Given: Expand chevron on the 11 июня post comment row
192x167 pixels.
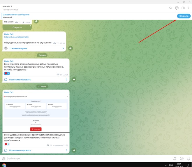Looking at the screenshot, I should 67,150.
